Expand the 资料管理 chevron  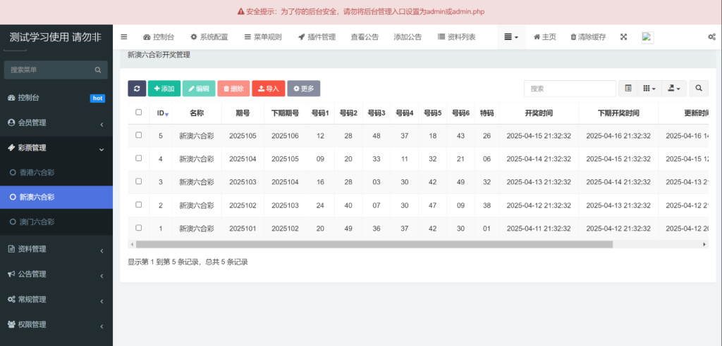102,251
